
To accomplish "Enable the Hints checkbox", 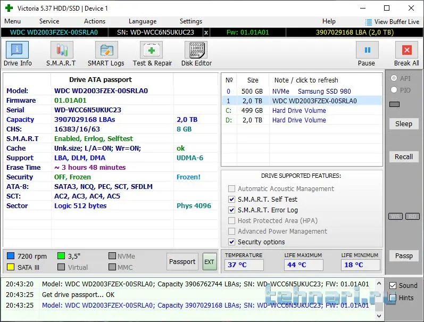I will tap(393, 298).
